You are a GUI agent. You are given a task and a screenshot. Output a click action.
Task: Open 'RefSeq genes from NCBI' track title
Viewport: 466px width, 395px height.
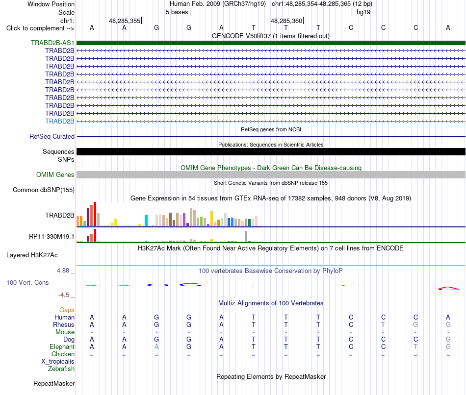pyautogui.click(x=271, y=129)
